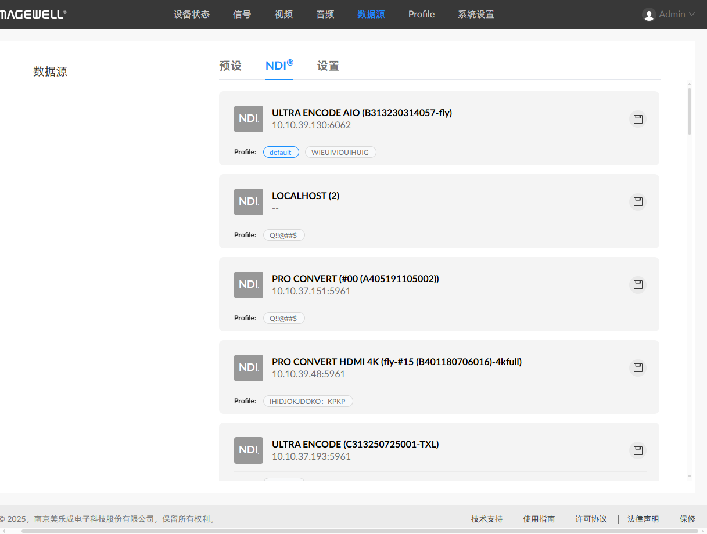Click the vertical scrollbar of source list

pos(690,110)
